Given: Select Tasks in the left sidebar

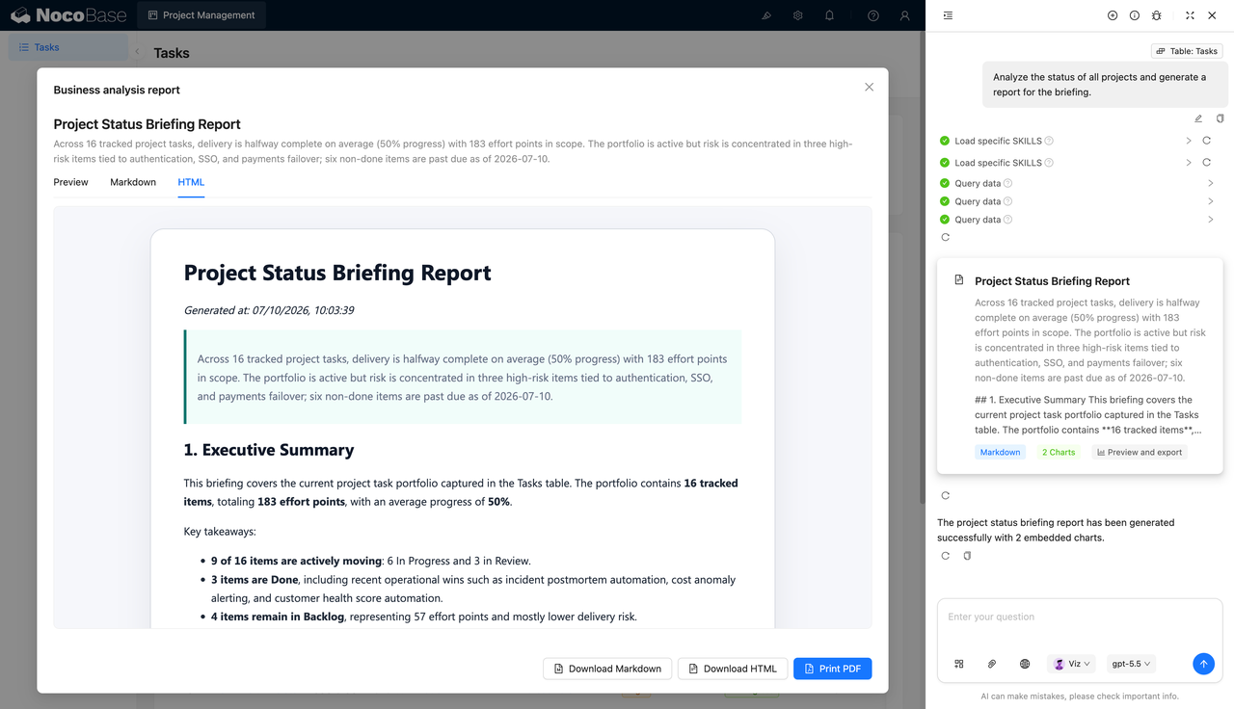Looking at the screenshot, I should 67,47.
